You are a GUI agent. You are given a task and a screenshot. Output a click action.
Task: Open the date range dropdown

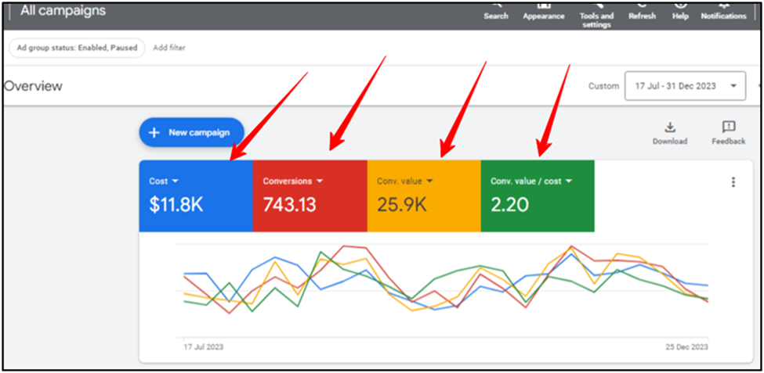point(685,86)
